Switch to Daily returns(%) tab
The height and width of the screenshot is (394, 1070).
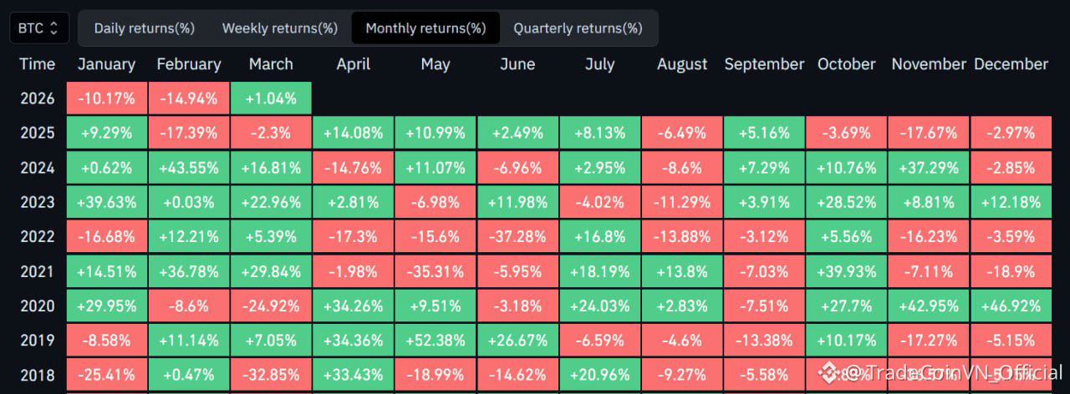[144, 28]
